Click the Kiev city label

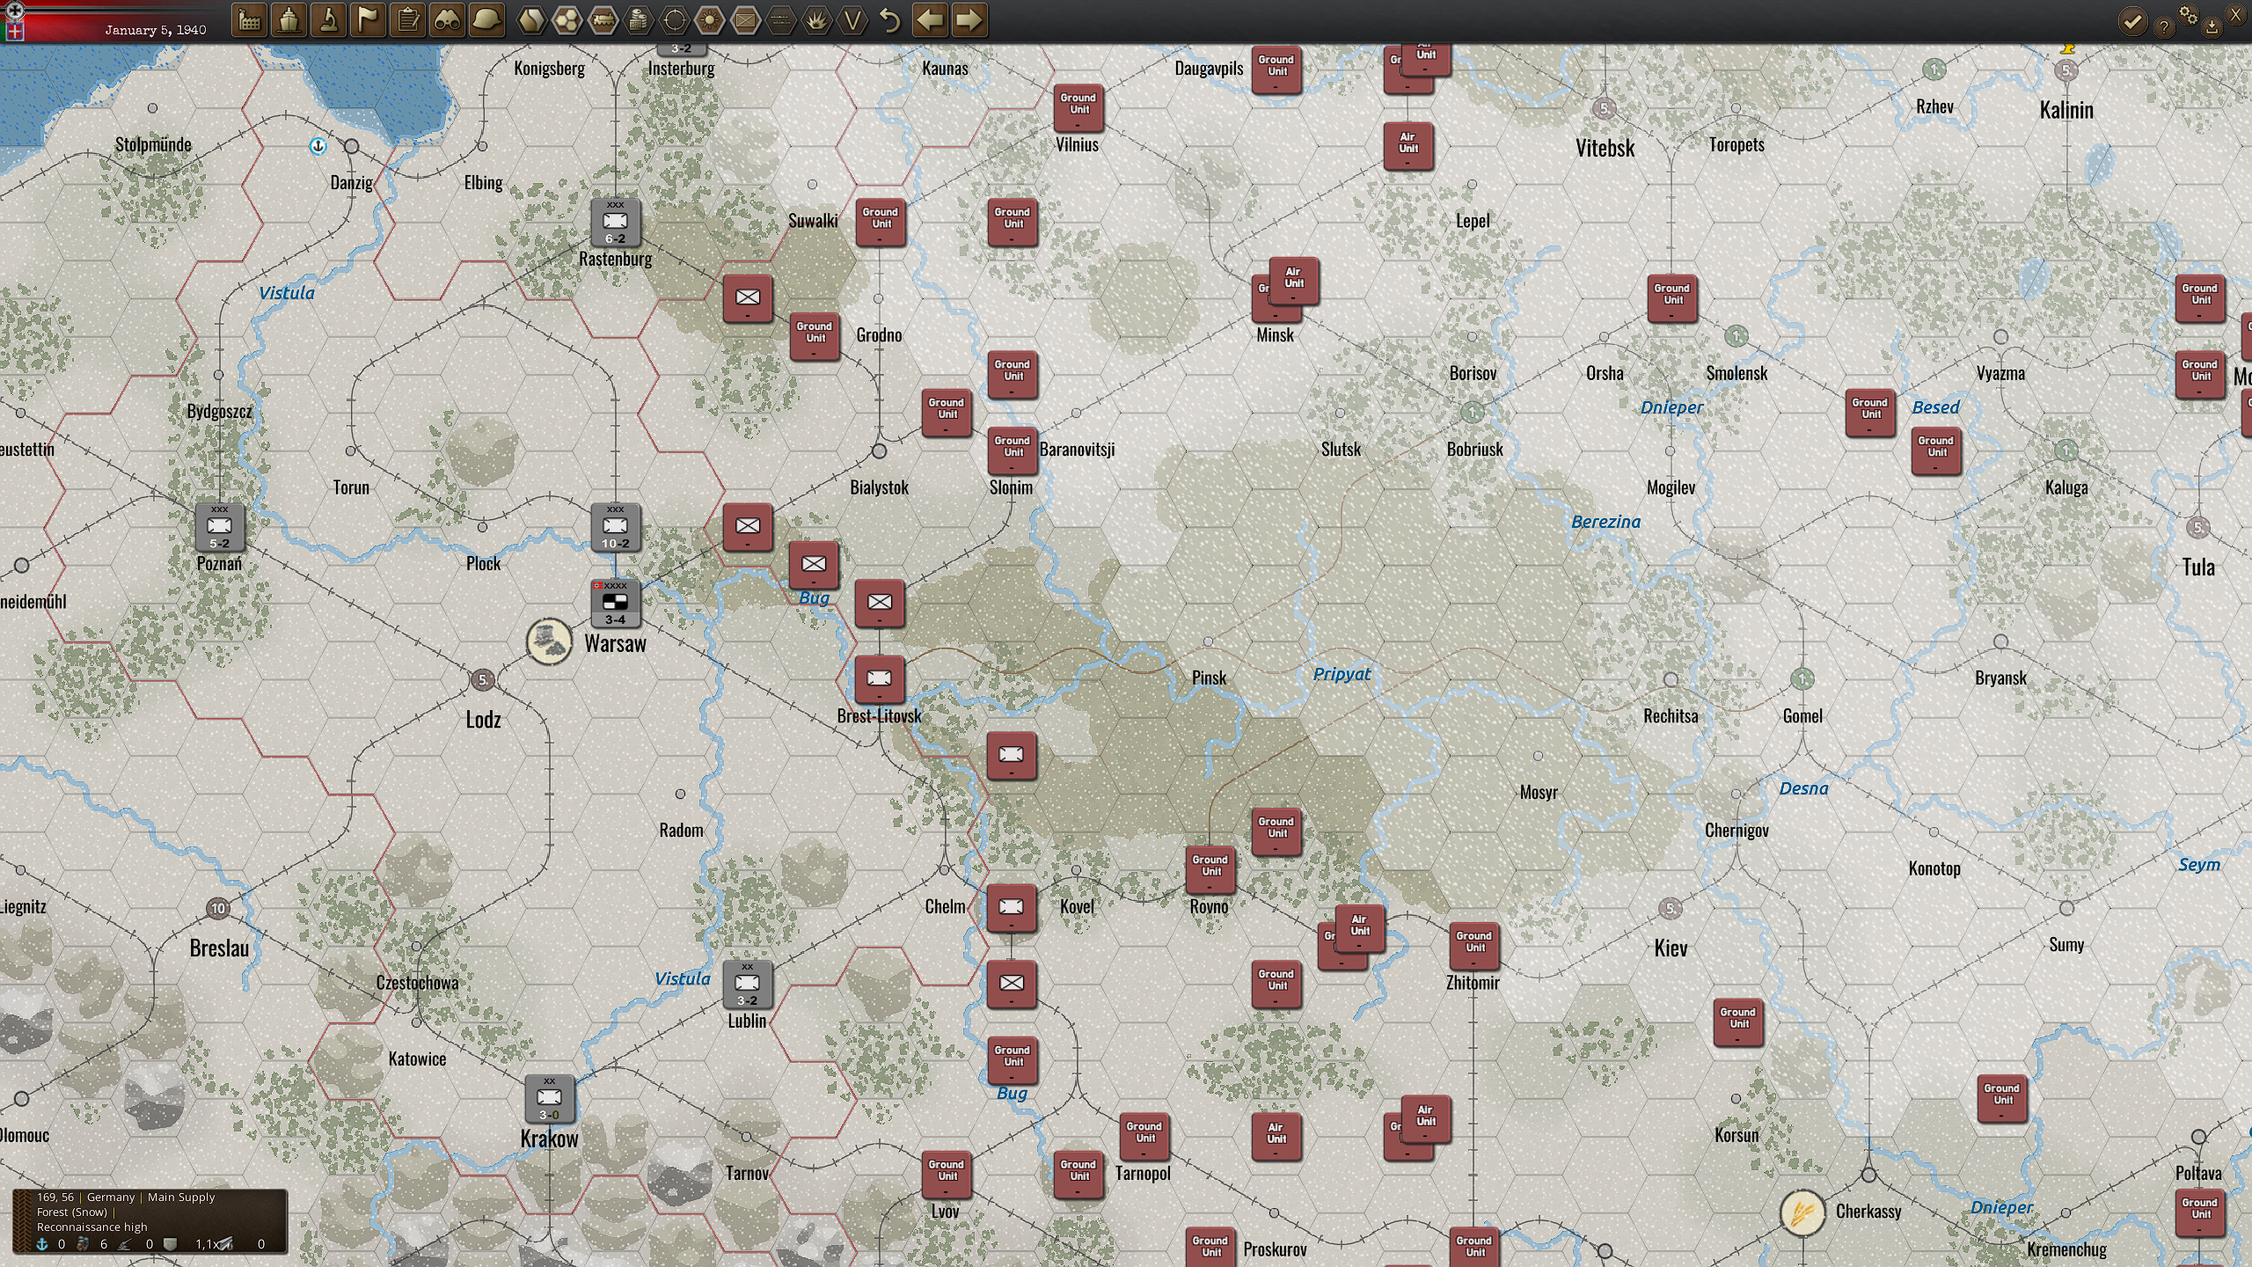(x=1671, y=948)
